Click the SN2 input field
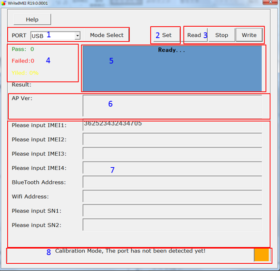The image size is (280, 271). point(172,224)
